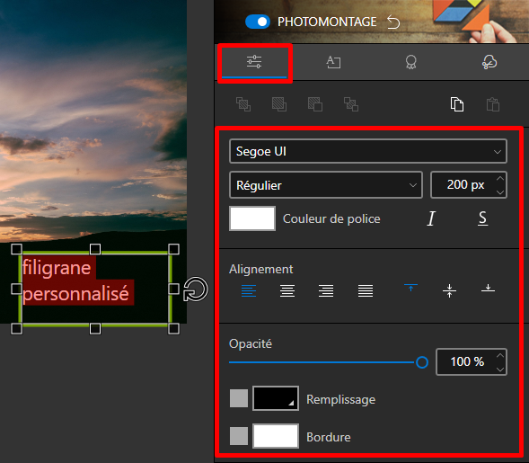Image resolution: width=529 pixels, height=463 pixels.
Task: Click the undo arrow beside PHOTOMONTAGE
Action: pyautogui.click(x=393, y=22)
